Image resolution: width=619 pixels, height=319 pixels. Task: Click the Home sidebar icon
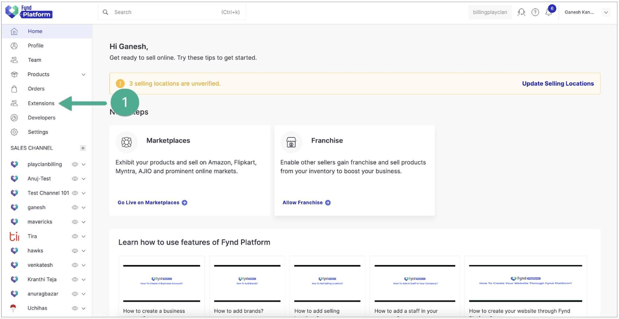[x=14, y=31]
